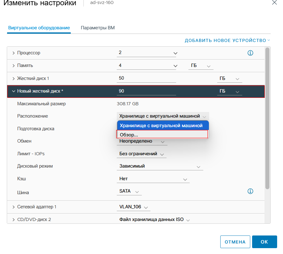Open the info icon next to Шина
Viewport: 283px width, 254px height.
click(x=250, y=191)
